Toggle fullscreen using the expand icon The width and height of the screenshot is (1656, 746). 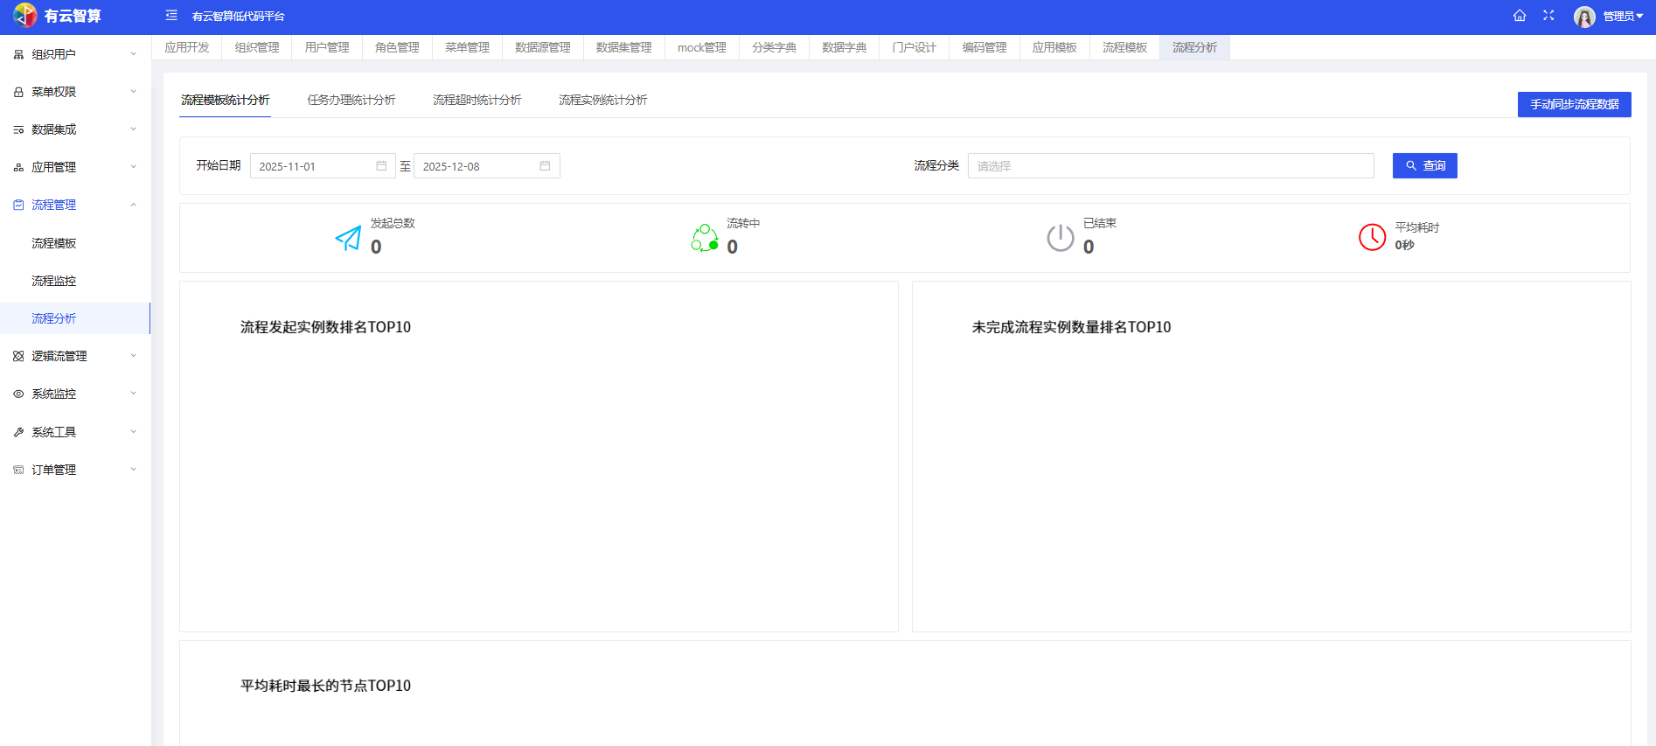pos(1548,16)
